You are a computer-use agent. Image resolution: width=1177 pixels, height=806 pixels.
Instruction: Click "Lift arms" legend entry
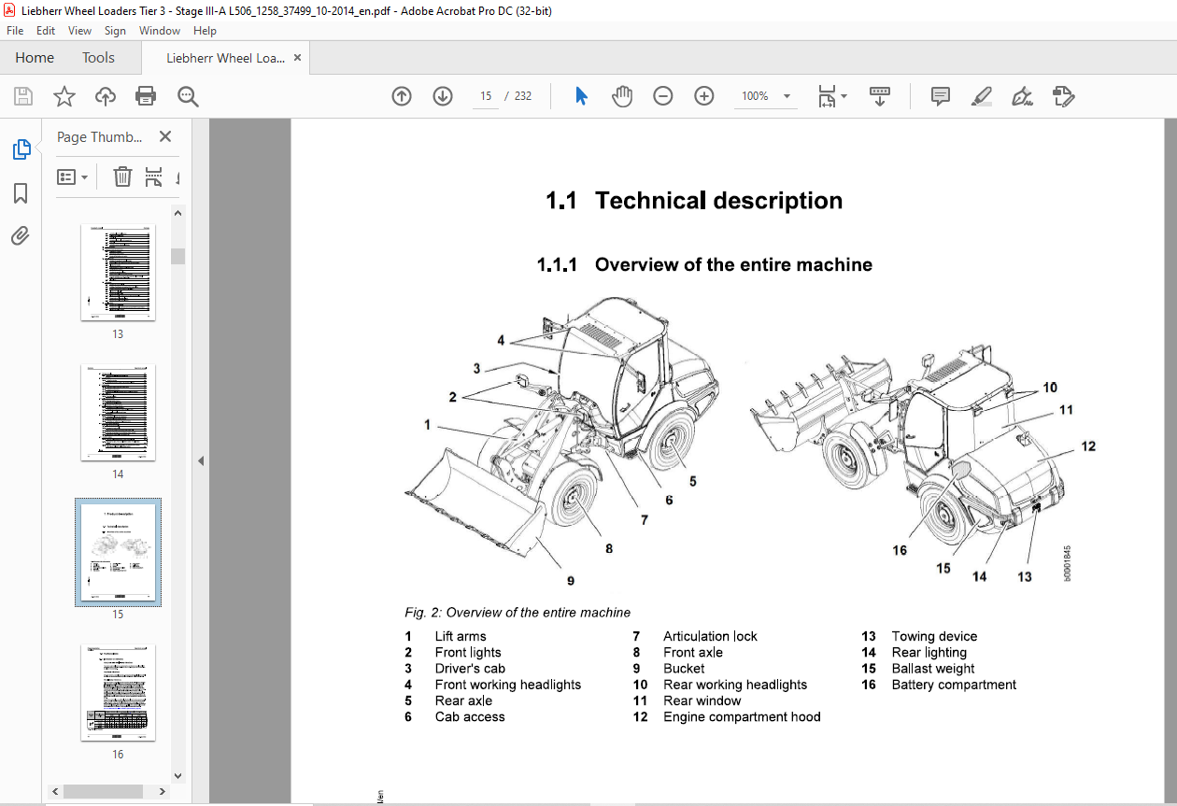[x=461, y=637]
